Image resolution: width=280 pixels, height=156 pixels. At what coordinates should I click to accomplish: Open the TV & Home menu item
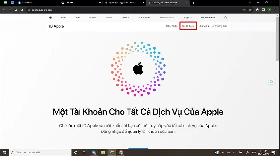point(145,17)
